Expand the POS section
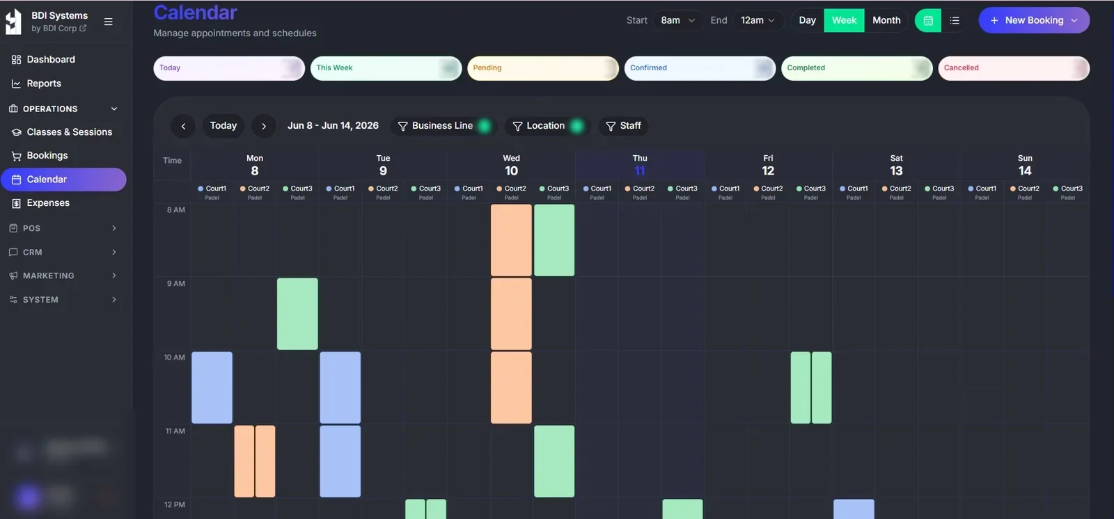1114x519 pixels. [x=63, y=228]
